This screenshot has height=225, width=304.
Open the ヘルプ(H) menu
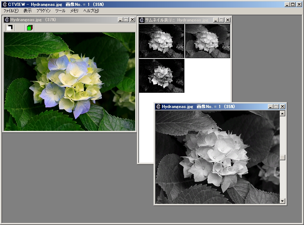[x=91, y=11]
